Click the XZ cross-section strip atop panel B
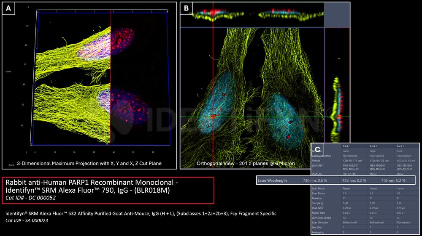422x236 pixels. click(x=252, y=15)
